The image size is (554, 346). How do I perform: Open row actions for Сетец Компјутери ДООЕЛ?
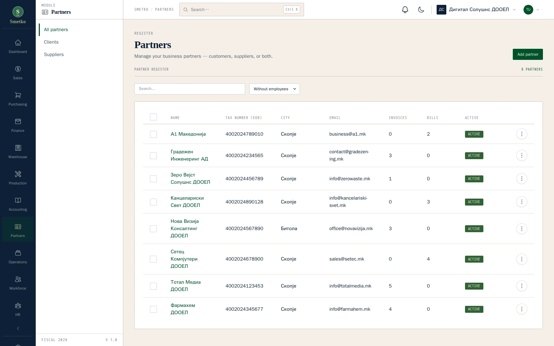(x=521, y=259)
